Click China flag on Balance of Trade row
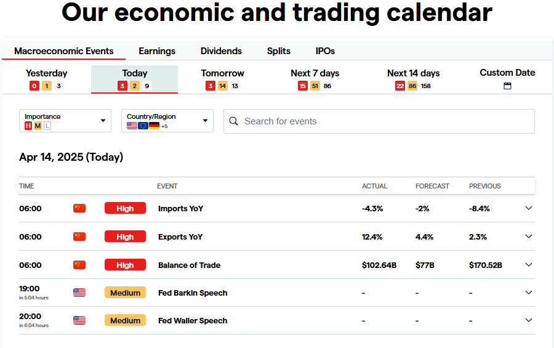 coord(79,265)
